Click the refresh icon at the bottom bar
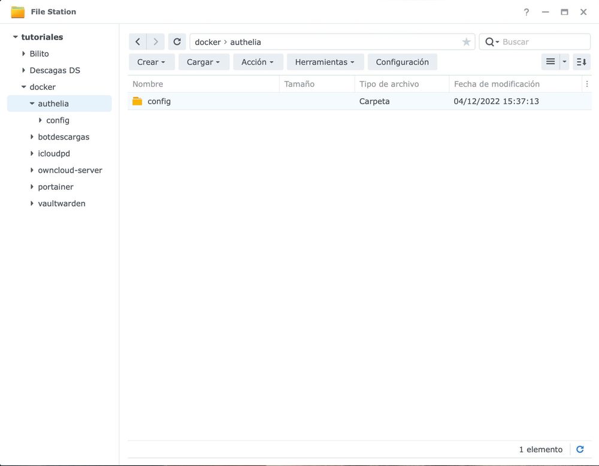This screenshot has width=599, height=466. [580, 449]
